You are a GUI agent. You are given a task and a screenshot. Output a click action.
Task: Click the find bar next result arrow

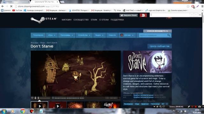(x=196, y=15)
